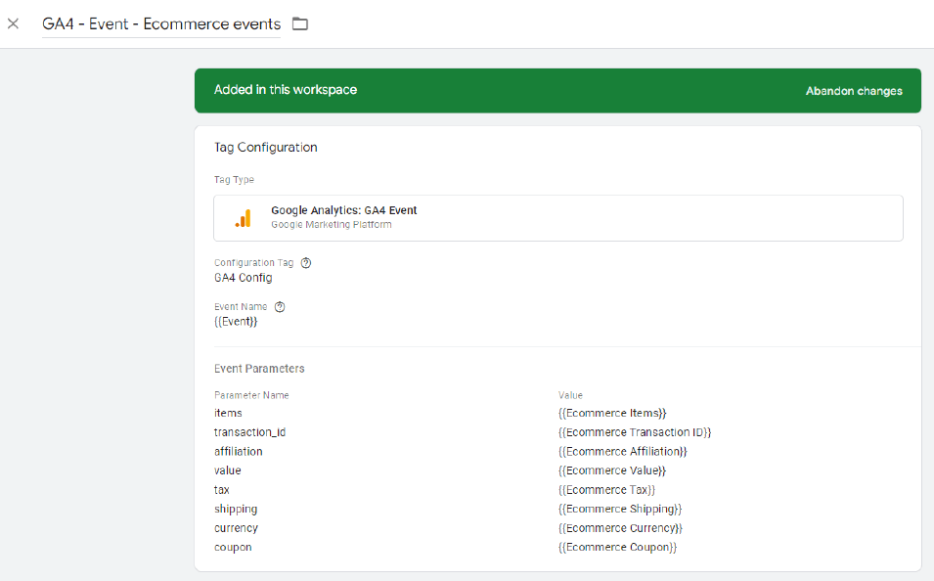The image size is (934, 581).
Task: Select the currency parameter name
Action: (x=236, y=528)
